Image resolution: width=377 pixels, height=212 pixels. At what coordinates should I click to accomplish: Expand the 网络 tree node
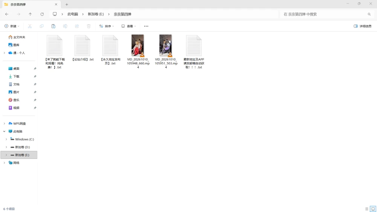(4, 163)
